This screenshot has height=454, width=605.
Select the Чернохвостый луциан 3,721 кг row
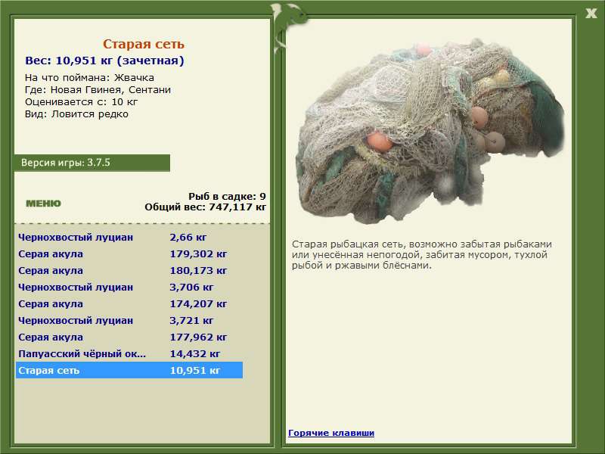(x=129, y=320)
